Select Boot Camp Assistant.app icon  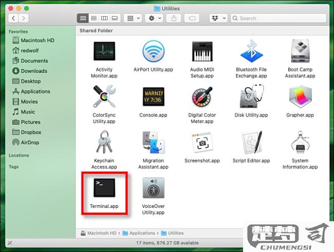click(x=300, y=51)
